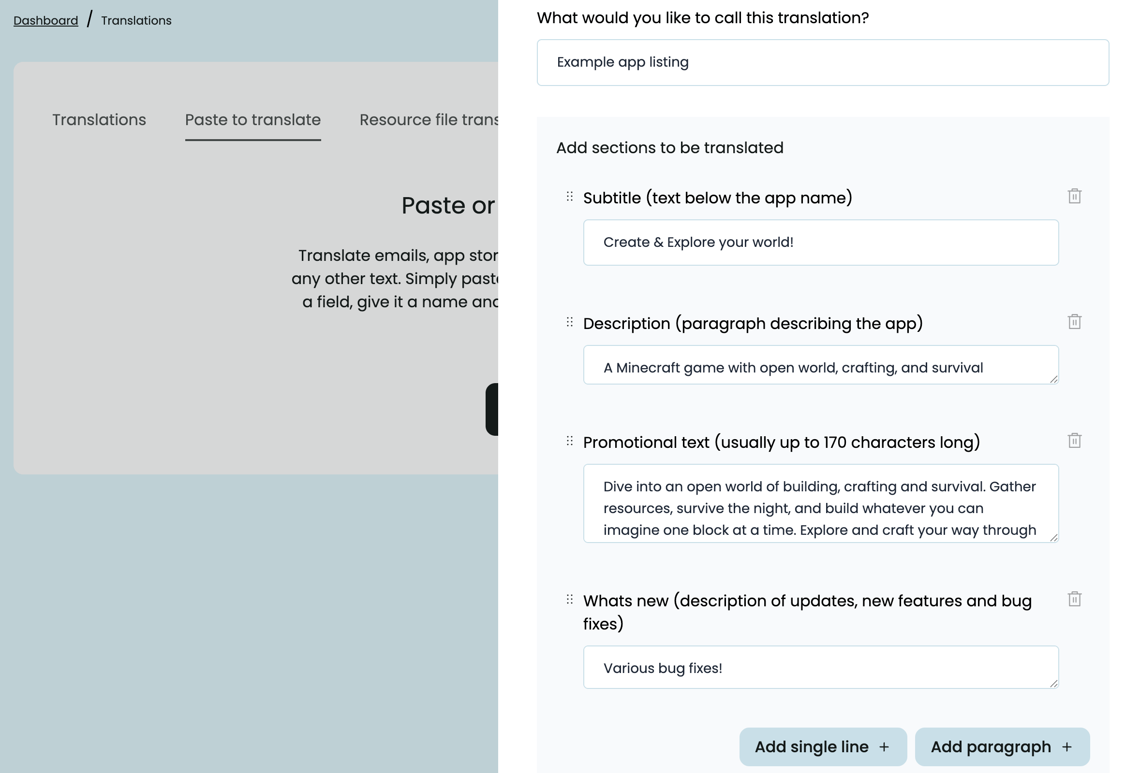Click the drag handle beside Whats new section
This screenshot has width=1125, height=773.
pos(570,599)
